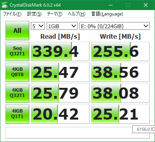
Task: Close the CrystalDiskMark window
Action: (x=146, y=5)
